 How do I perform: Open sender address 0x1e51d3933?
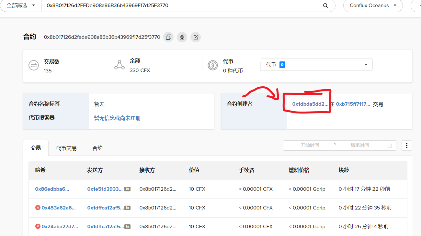105,189
